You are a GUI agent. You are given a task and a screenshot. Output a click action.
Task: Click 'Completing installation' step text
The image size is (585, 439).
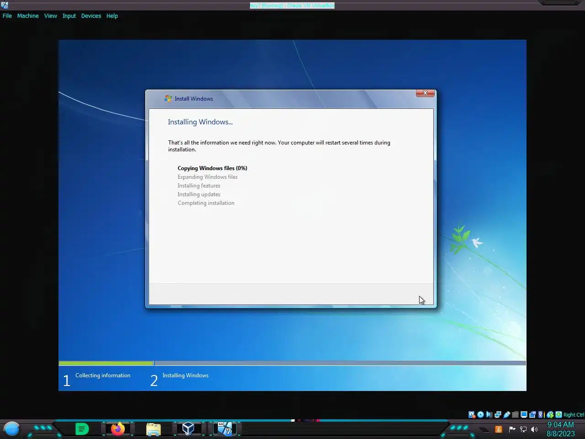tap(206, 203)
